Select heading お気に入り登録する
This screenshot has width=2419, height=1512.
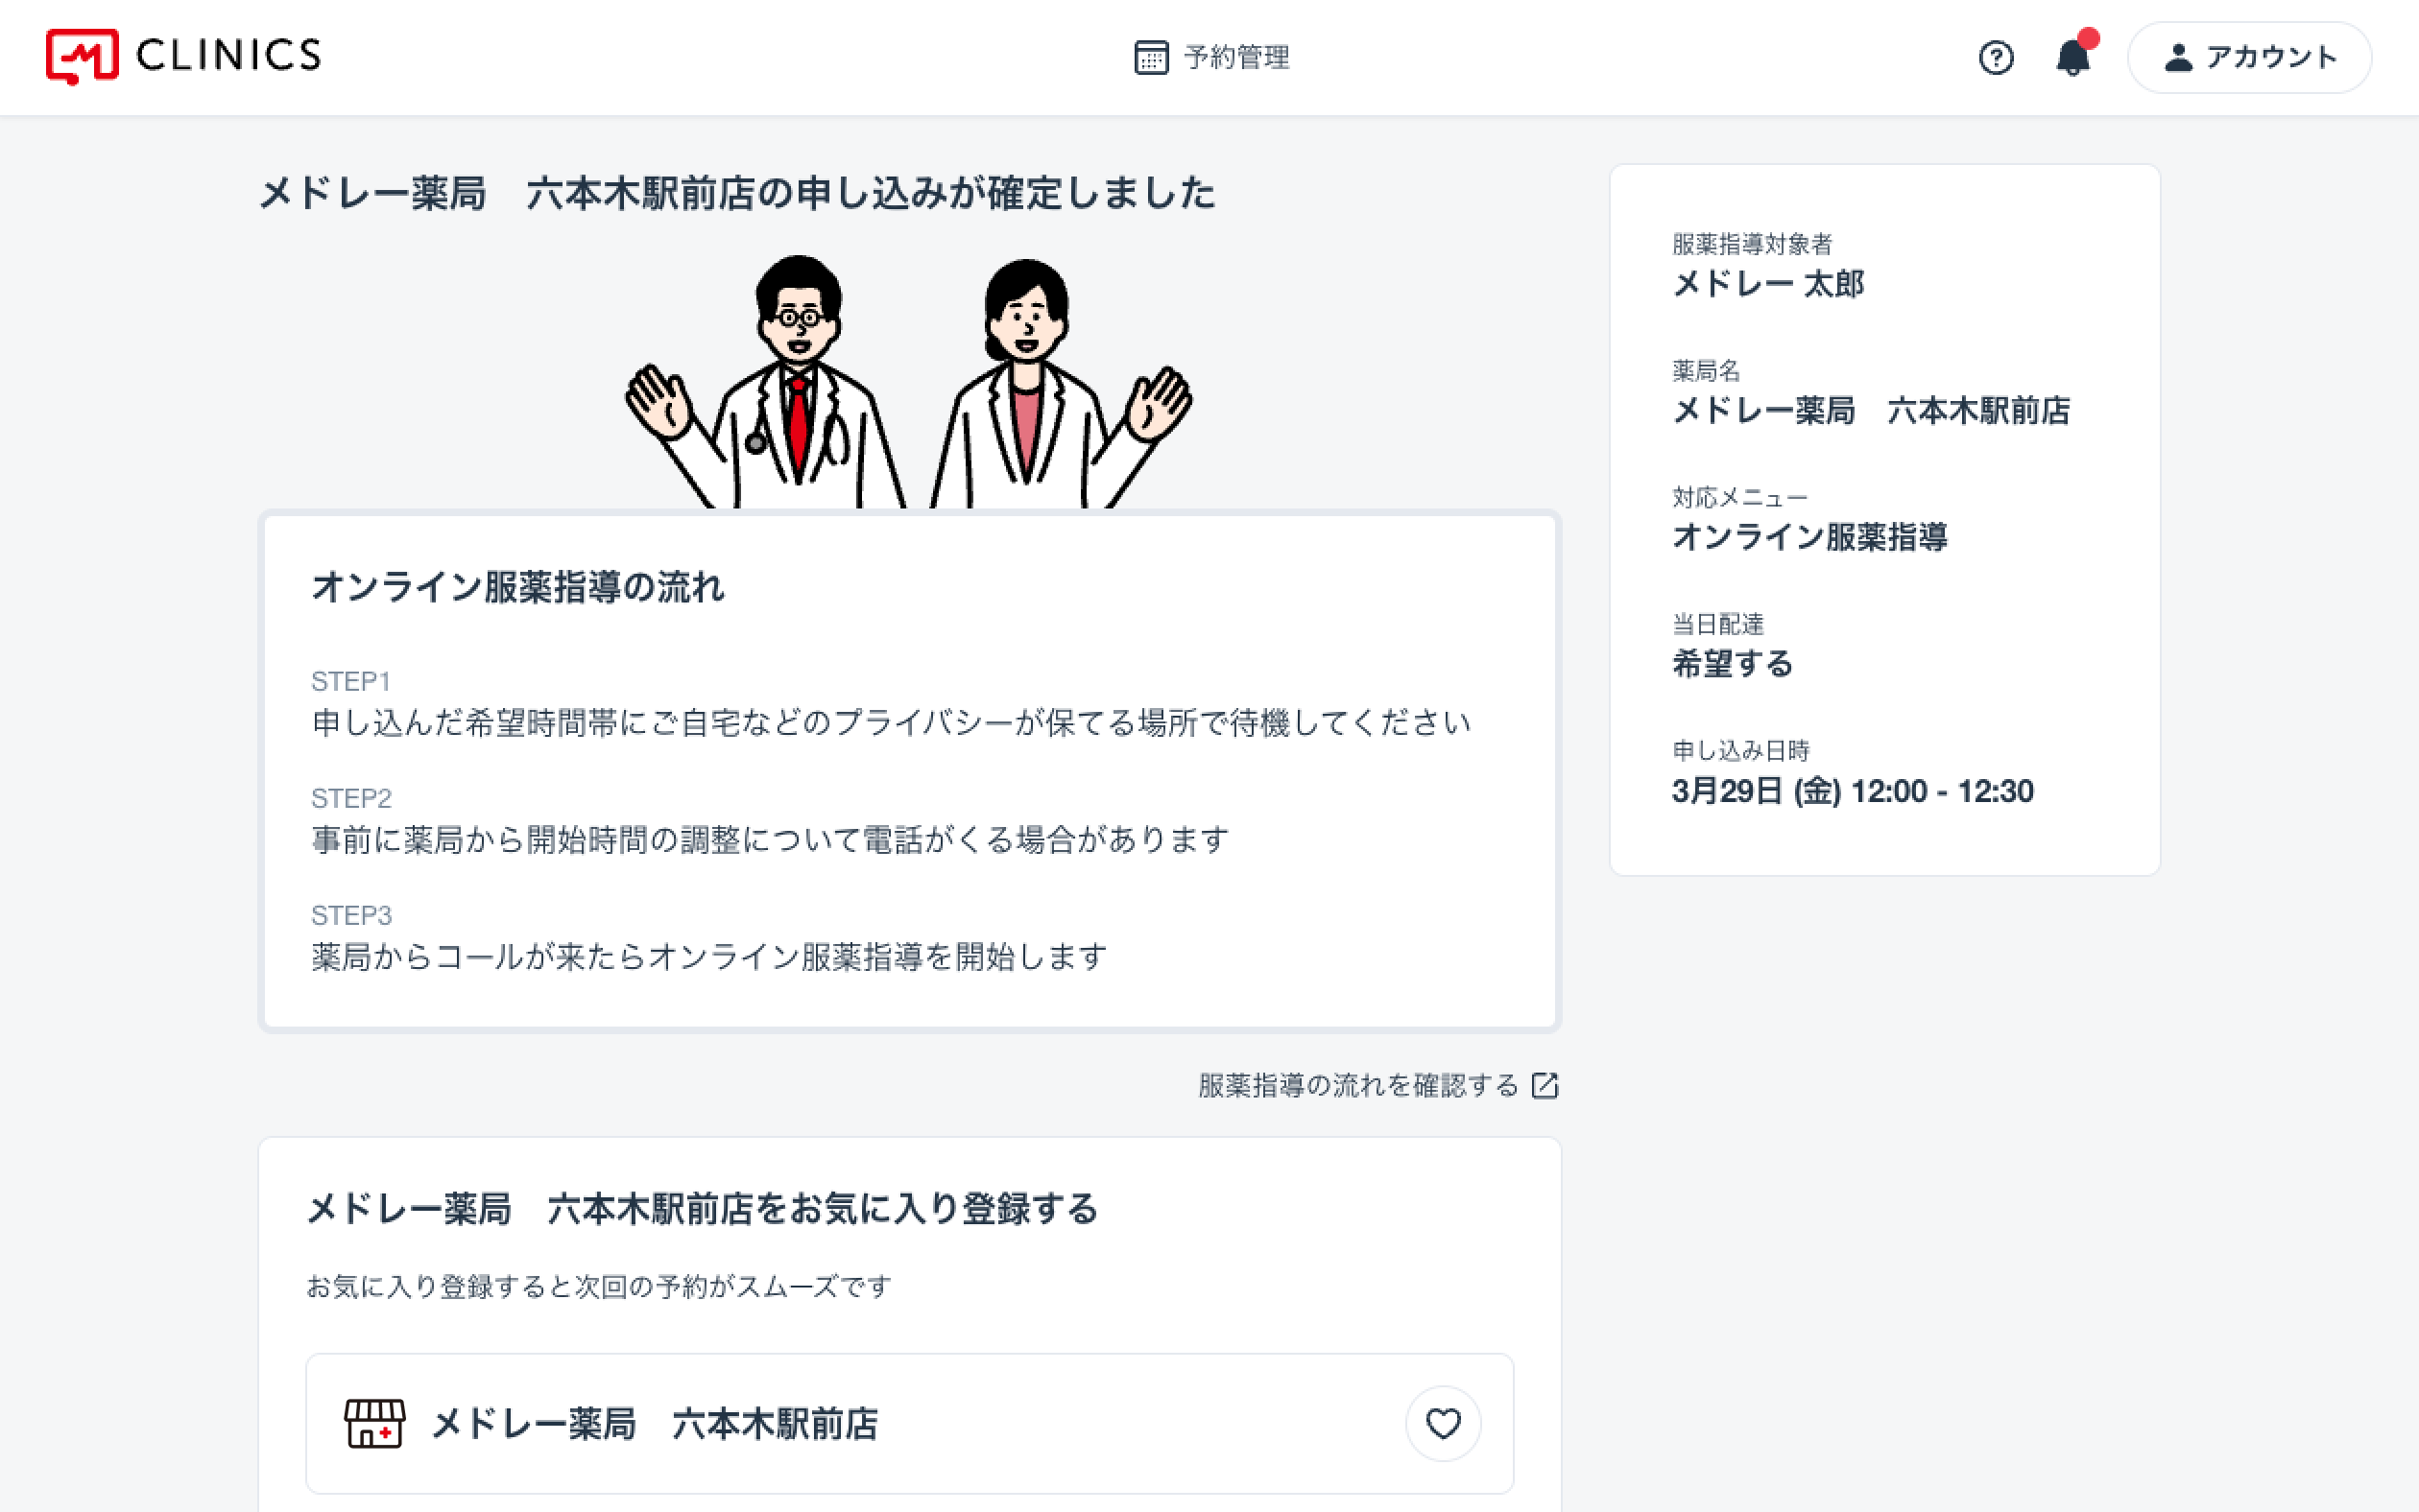pos(703,1209)
